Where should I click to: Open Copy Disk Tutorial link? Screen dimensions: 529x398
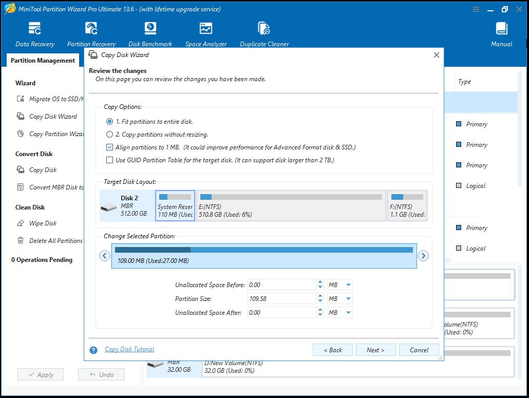point(129,349)
